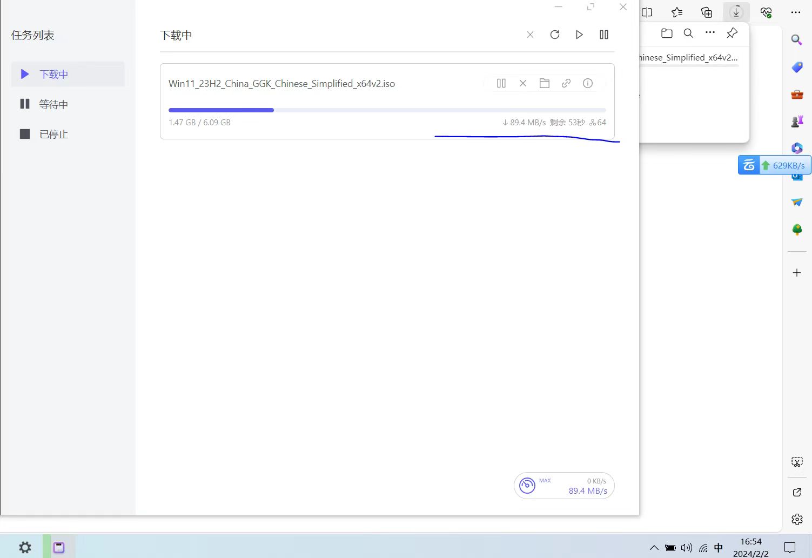The image size is (812, 558).
Task: Open volume control in system tray
Action: (686, 548)
